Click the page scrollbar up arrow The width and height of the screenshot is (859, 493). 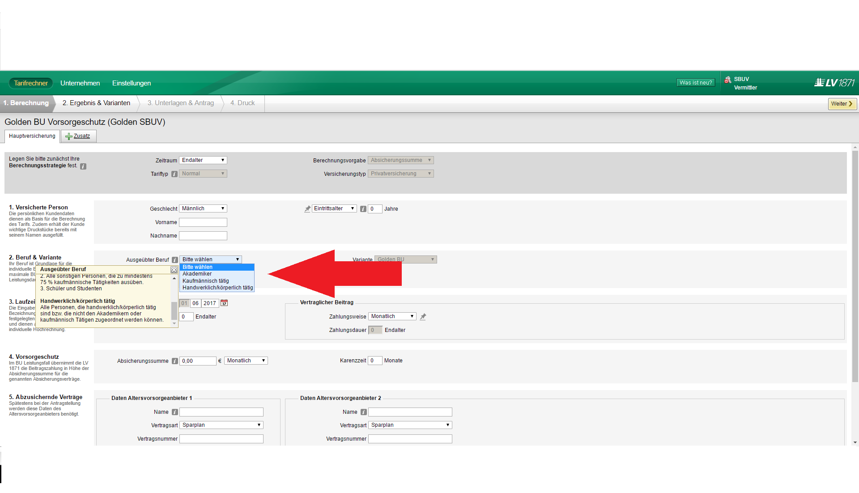click(x=855, y=147)
